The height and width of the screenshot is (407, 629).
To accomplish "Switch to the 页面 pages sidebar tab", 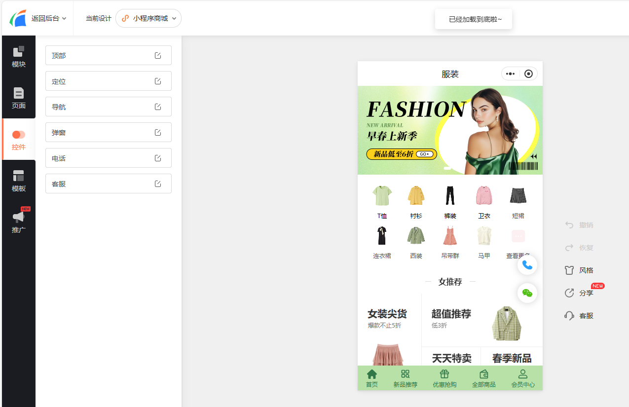I will 19,98.
